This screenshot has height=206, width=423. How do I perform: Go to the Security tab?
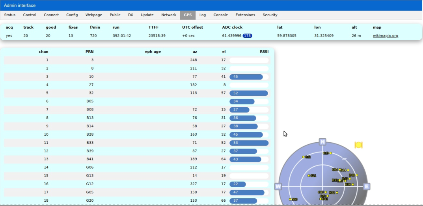[x=270, y=15]
